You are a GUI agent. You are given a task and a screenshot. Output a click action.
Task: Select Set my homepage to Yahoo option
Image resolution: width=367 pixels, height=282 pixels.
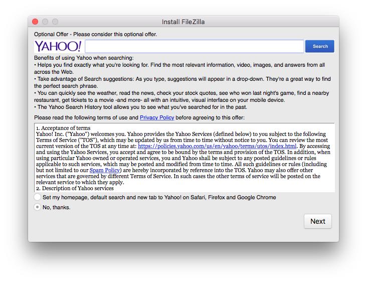click(38, 197)
